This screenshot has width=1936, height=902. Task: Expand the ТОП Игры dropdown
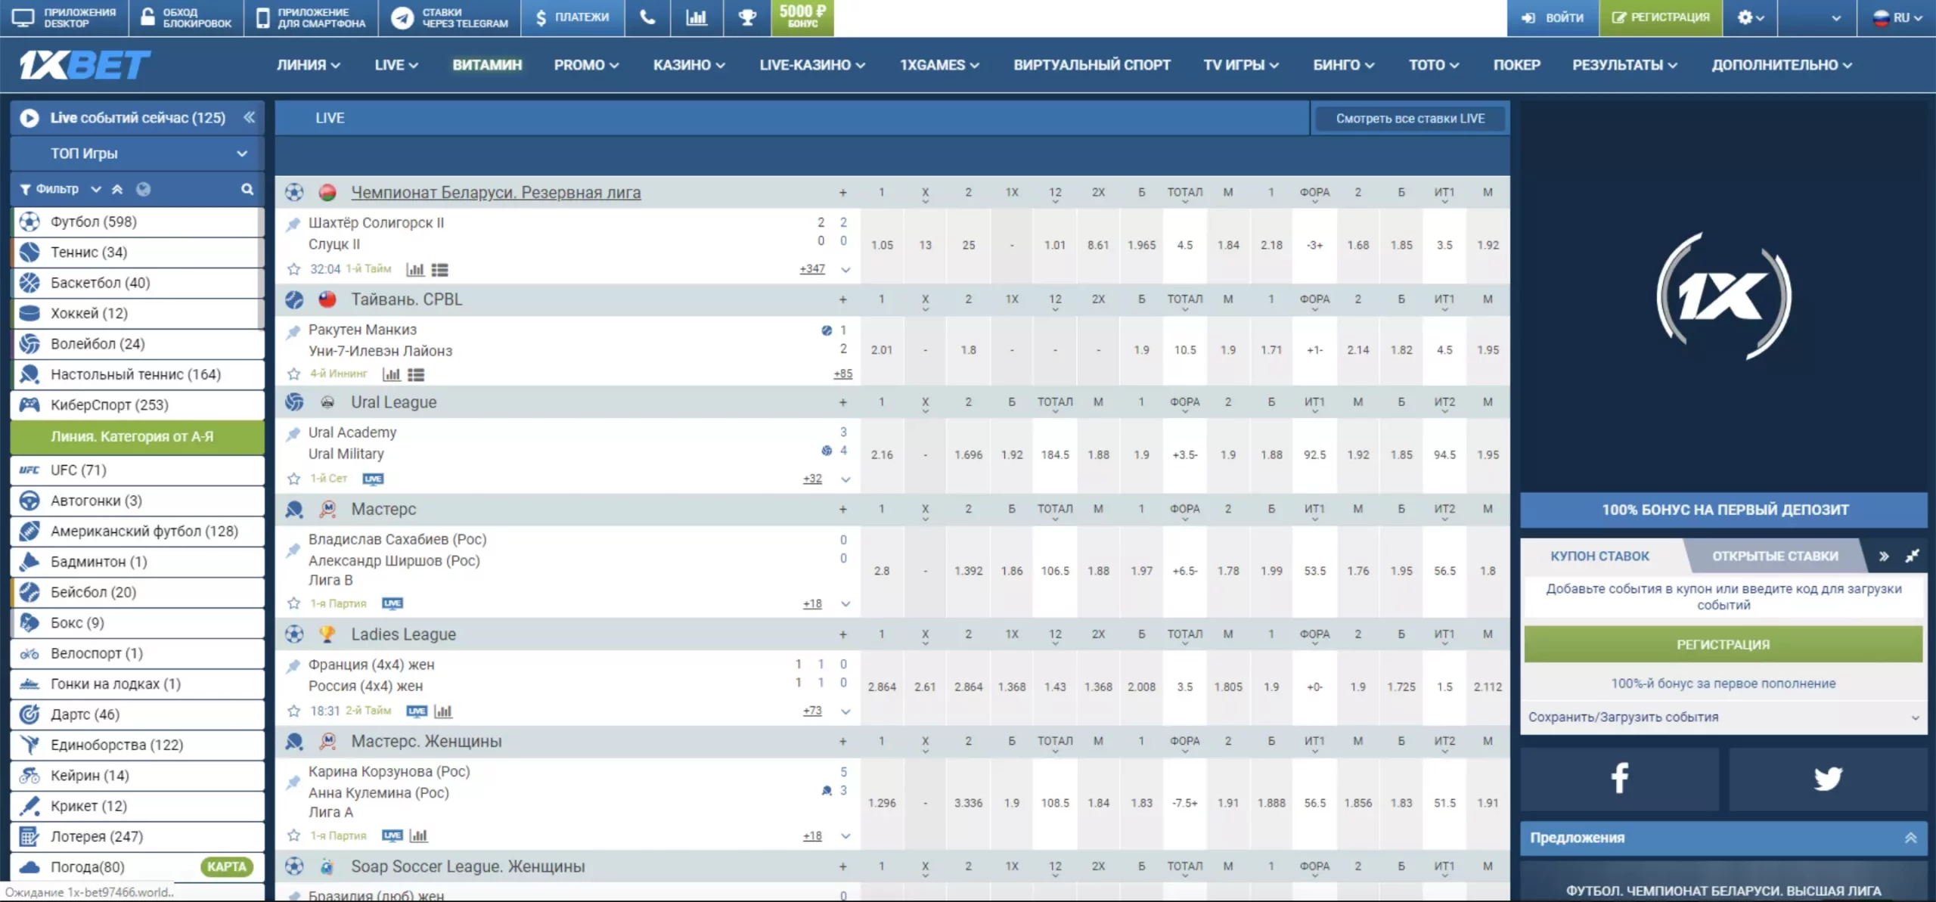pos(241,153)
